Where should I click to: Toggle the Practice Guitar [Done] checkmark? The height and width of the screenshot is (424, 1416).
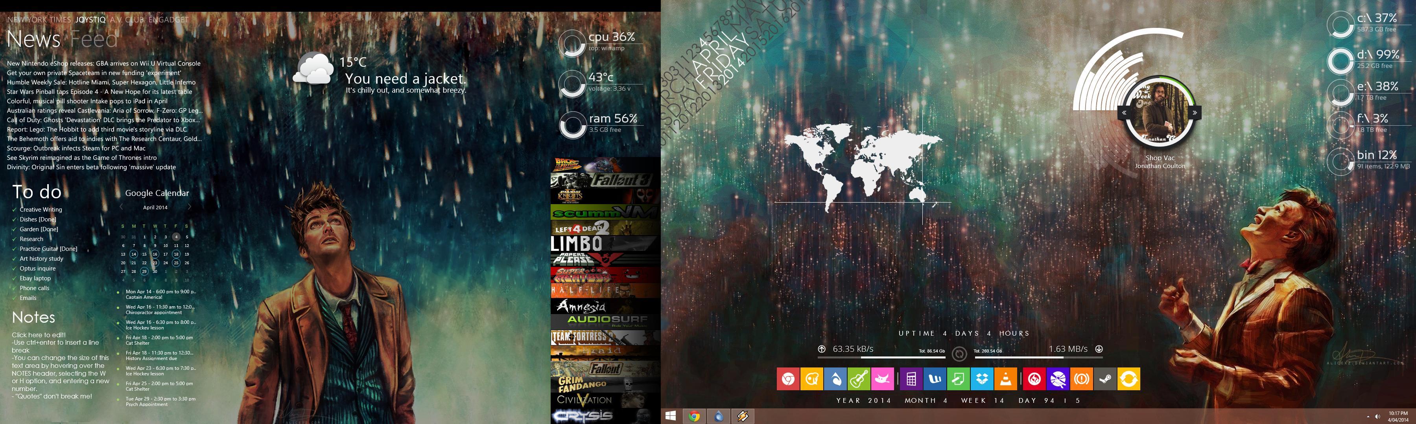pyautogui.click(x=14, y=249)
